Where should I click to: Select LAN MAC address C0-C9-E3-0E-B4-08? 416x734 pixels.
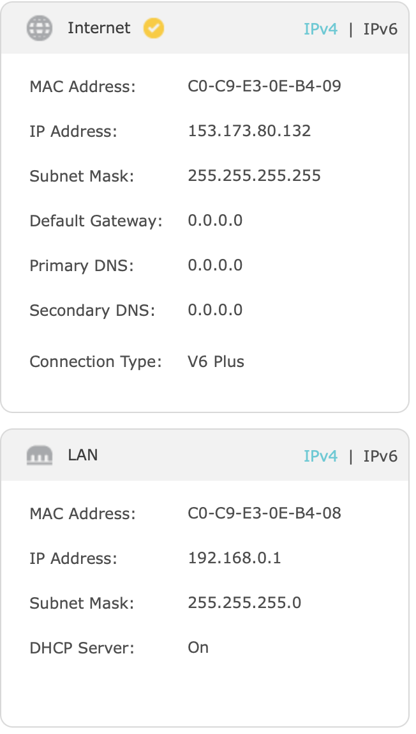pos(264,513)
